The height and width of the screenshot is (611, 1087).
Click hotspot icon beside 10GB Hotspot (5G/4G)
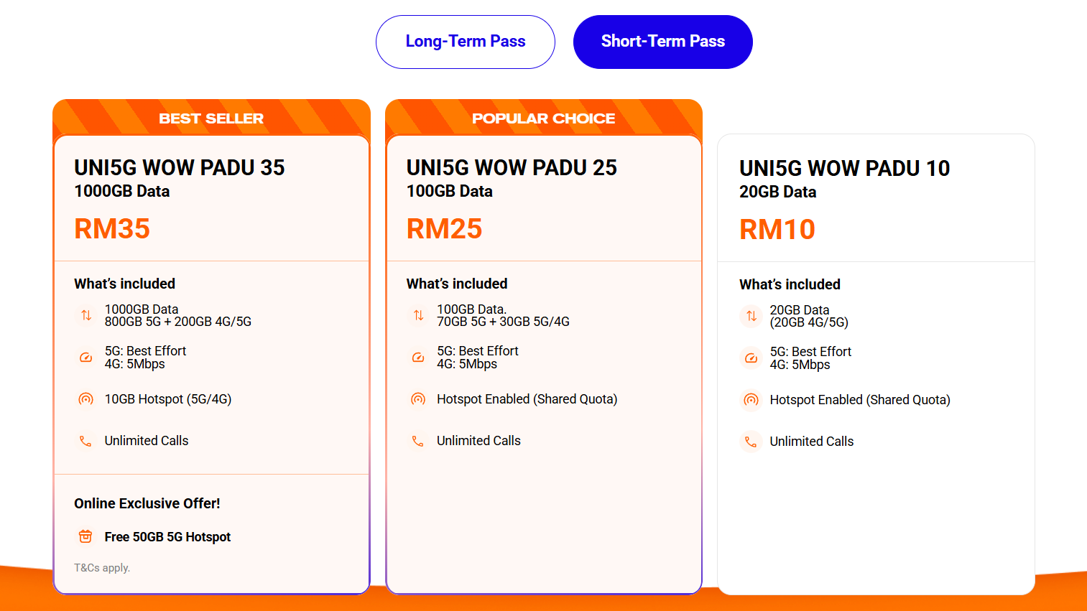tap(86, 399)
